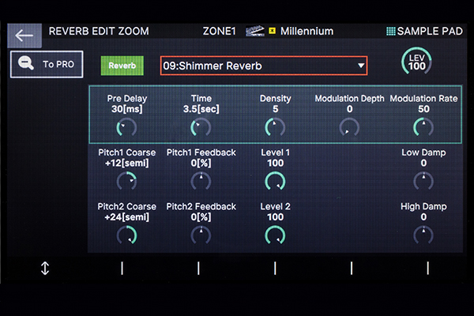
Task: Select the Level 1 knob
Action: (275, 182)
